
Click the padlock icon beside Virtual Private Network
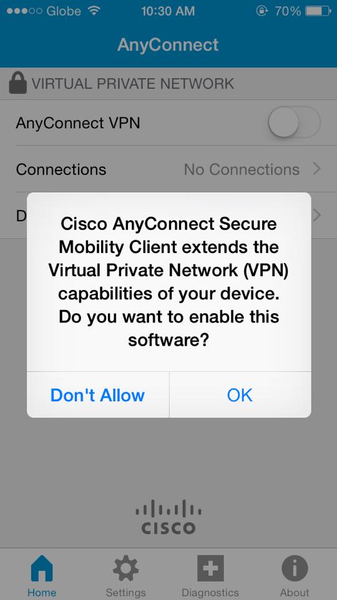point(17,83)
